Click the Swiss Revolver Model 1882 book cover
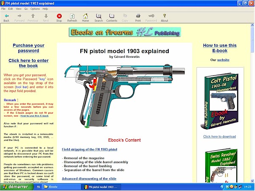The image size is (255, 191). pos(221,166)
